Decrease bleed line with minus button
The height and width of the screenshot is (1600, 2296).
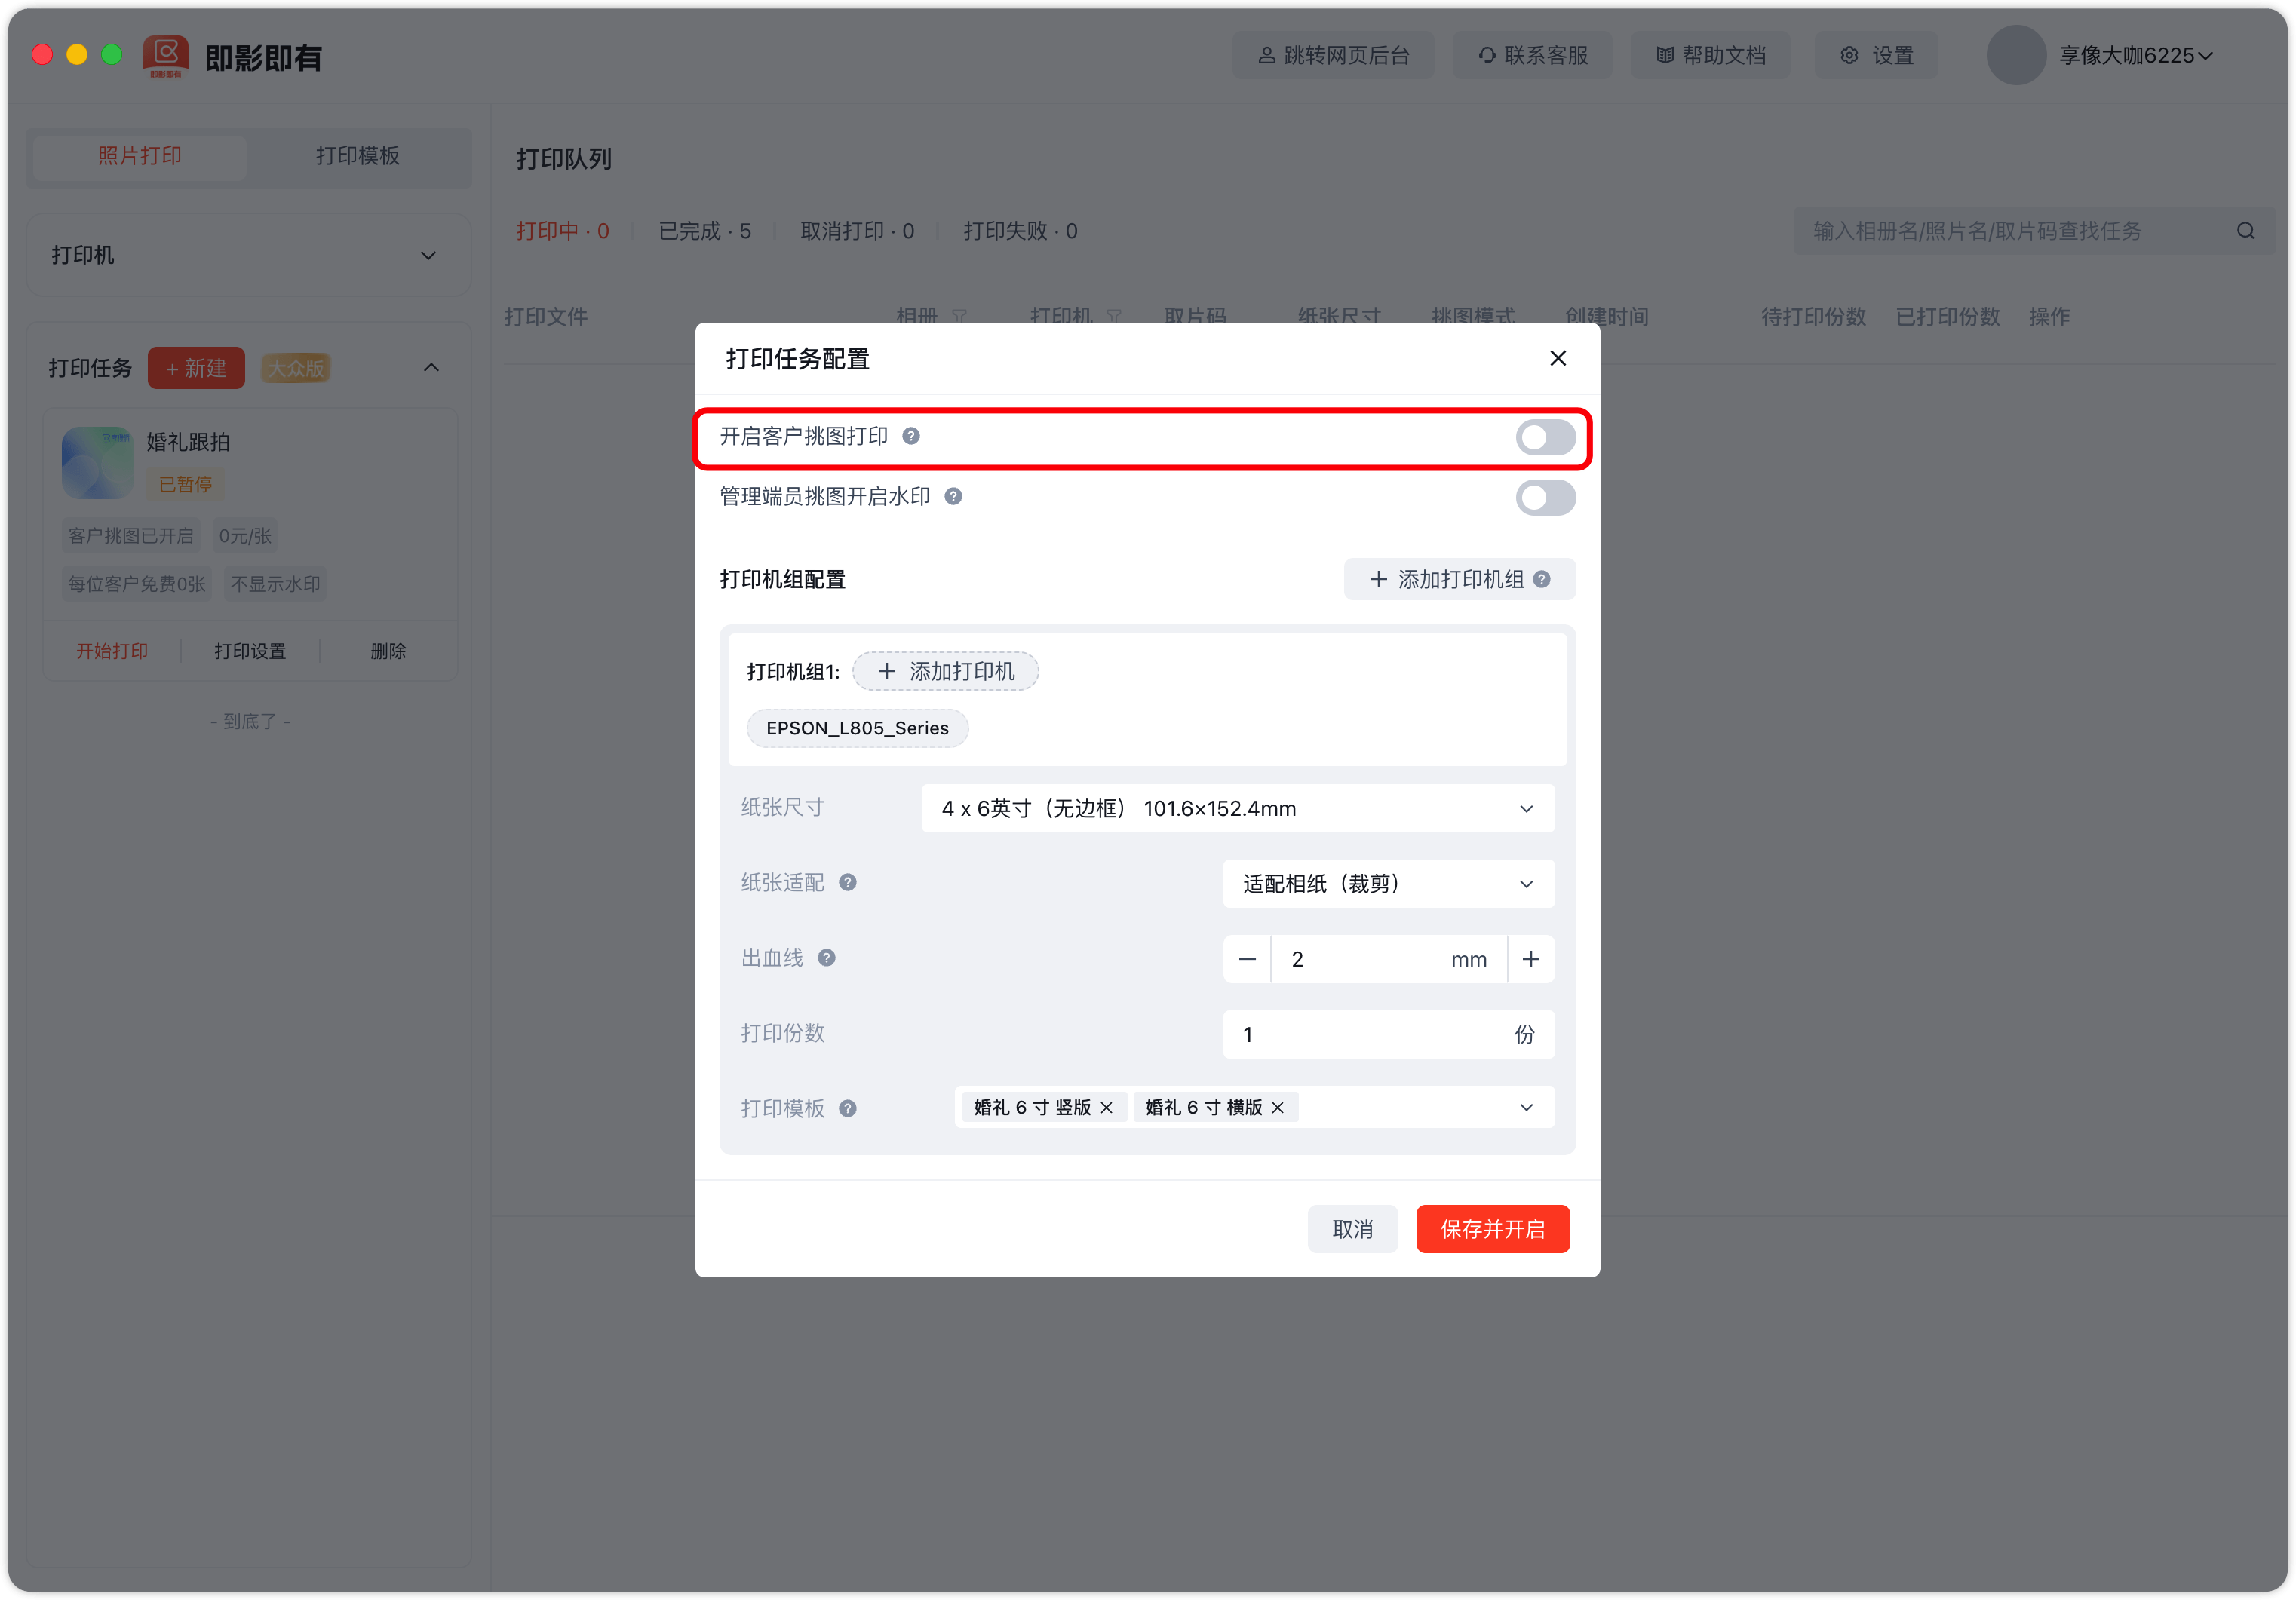(x=1247, y=959)
